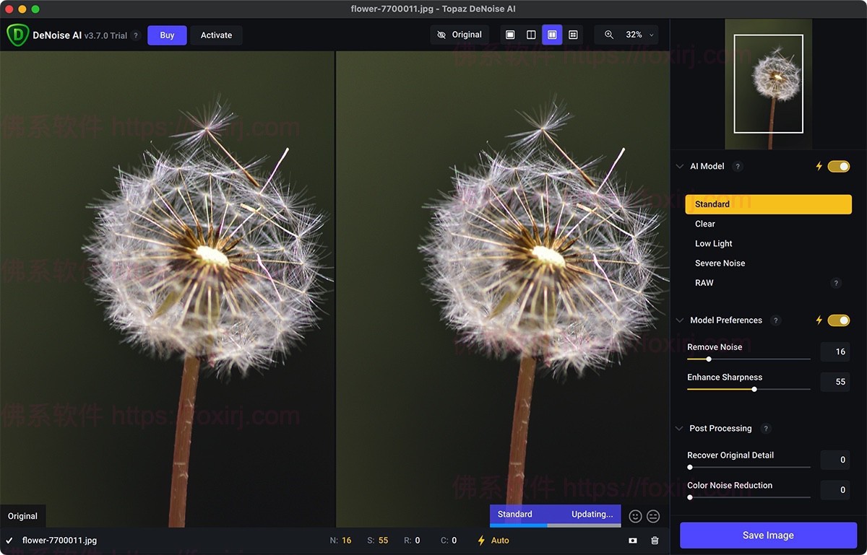
Task: Delete the image with trash icon
Action: tap(655, 541)
